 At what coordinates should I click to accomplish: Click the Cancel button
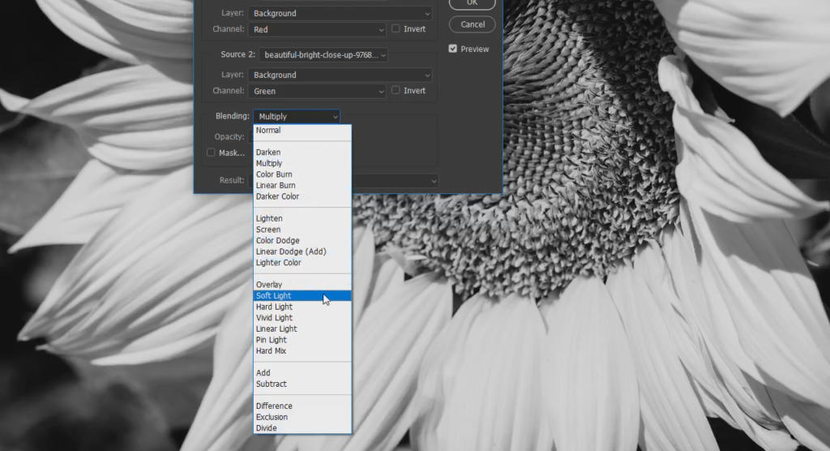tap(473, 24)
